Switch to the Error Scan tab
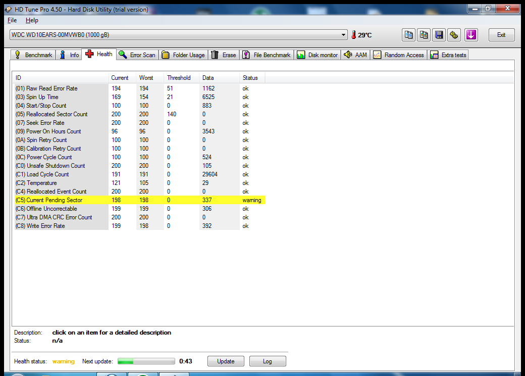 pyautogui.click(x=137, y=55)
